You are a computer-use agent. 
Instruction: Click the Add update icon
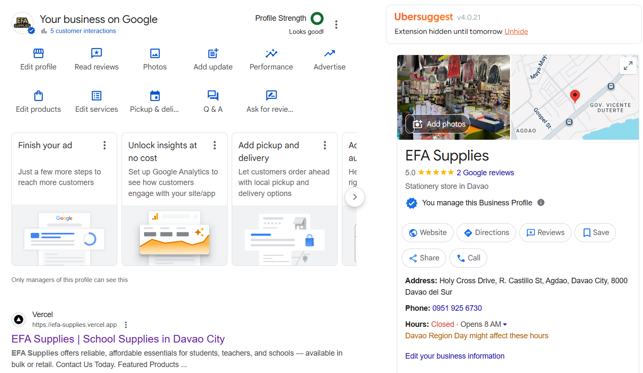pyautogui.click(x=213, y=53)
